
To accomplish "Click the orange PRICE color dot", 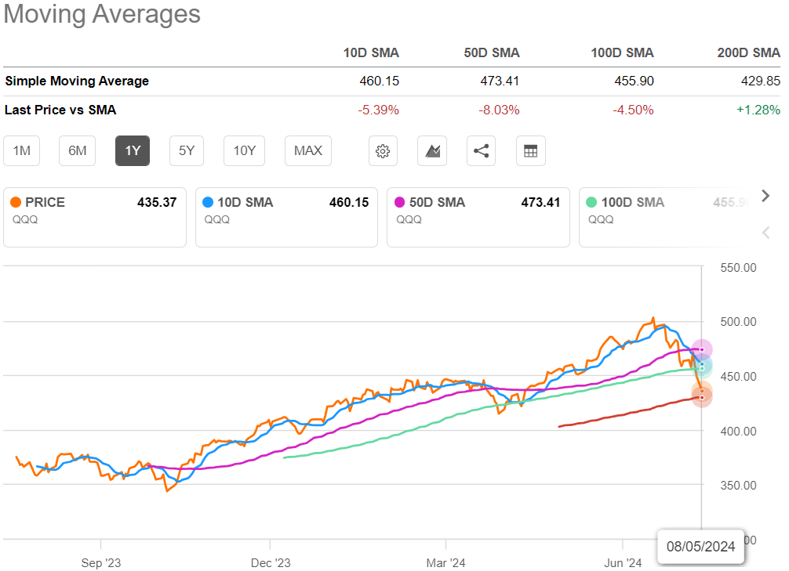I will click(x=16, y=202).
